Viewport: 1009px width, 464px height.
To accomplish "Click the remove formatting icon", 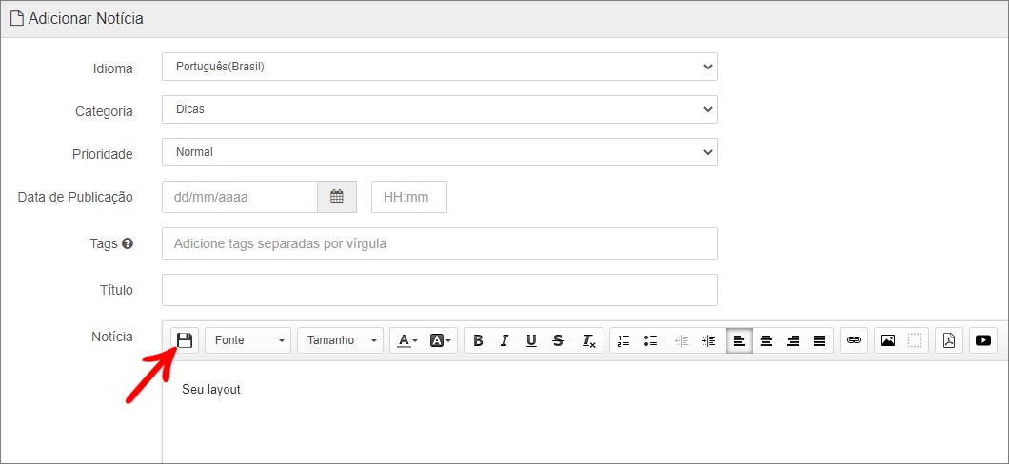I will click(589, 340).
